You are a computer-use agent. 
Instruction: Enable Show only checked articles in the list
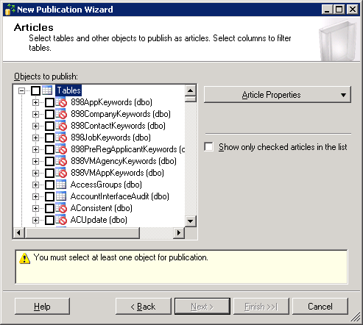tap(208, 147)
